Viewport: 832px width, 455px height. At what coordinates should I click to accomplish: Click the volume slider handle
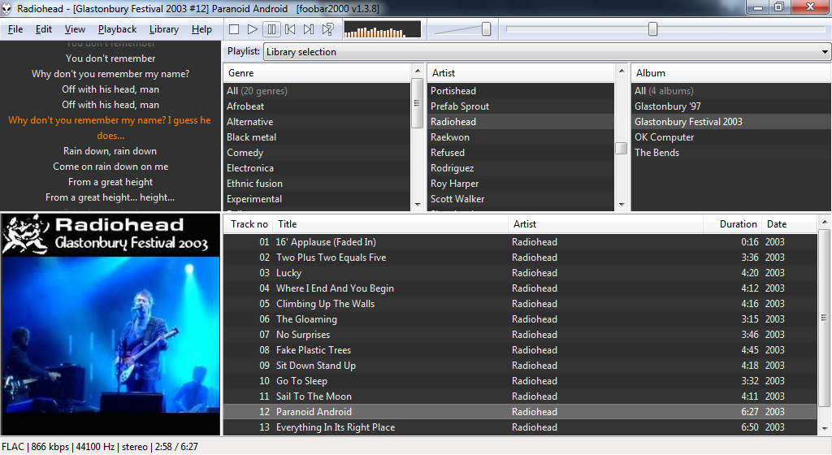click(486, 29)
